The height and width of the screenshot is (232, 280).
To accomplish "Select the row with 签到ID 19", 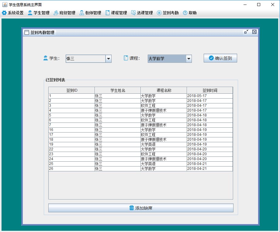I will click(141, 144).
